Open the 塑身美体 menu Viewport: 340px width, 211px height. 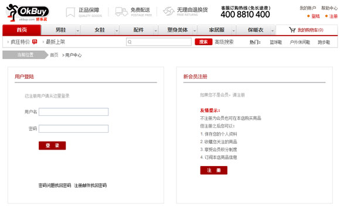[x=178, y=30]
